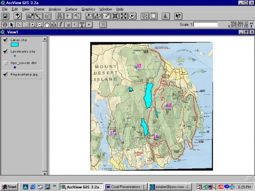The height and width of the screenshot is (191, 255).
Task: Click the Save Project floppy icon
Action: (x=5, y=16)
